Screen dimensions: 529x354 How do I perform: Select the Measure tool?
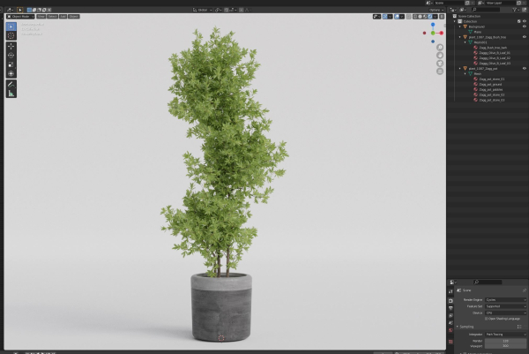pyautogui.click(x=11, y=94)
